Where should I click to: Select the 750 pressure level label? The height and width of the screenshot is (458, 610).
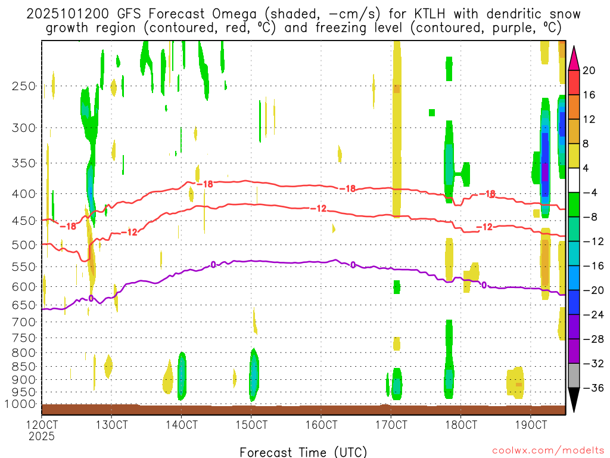click(23, 338)
